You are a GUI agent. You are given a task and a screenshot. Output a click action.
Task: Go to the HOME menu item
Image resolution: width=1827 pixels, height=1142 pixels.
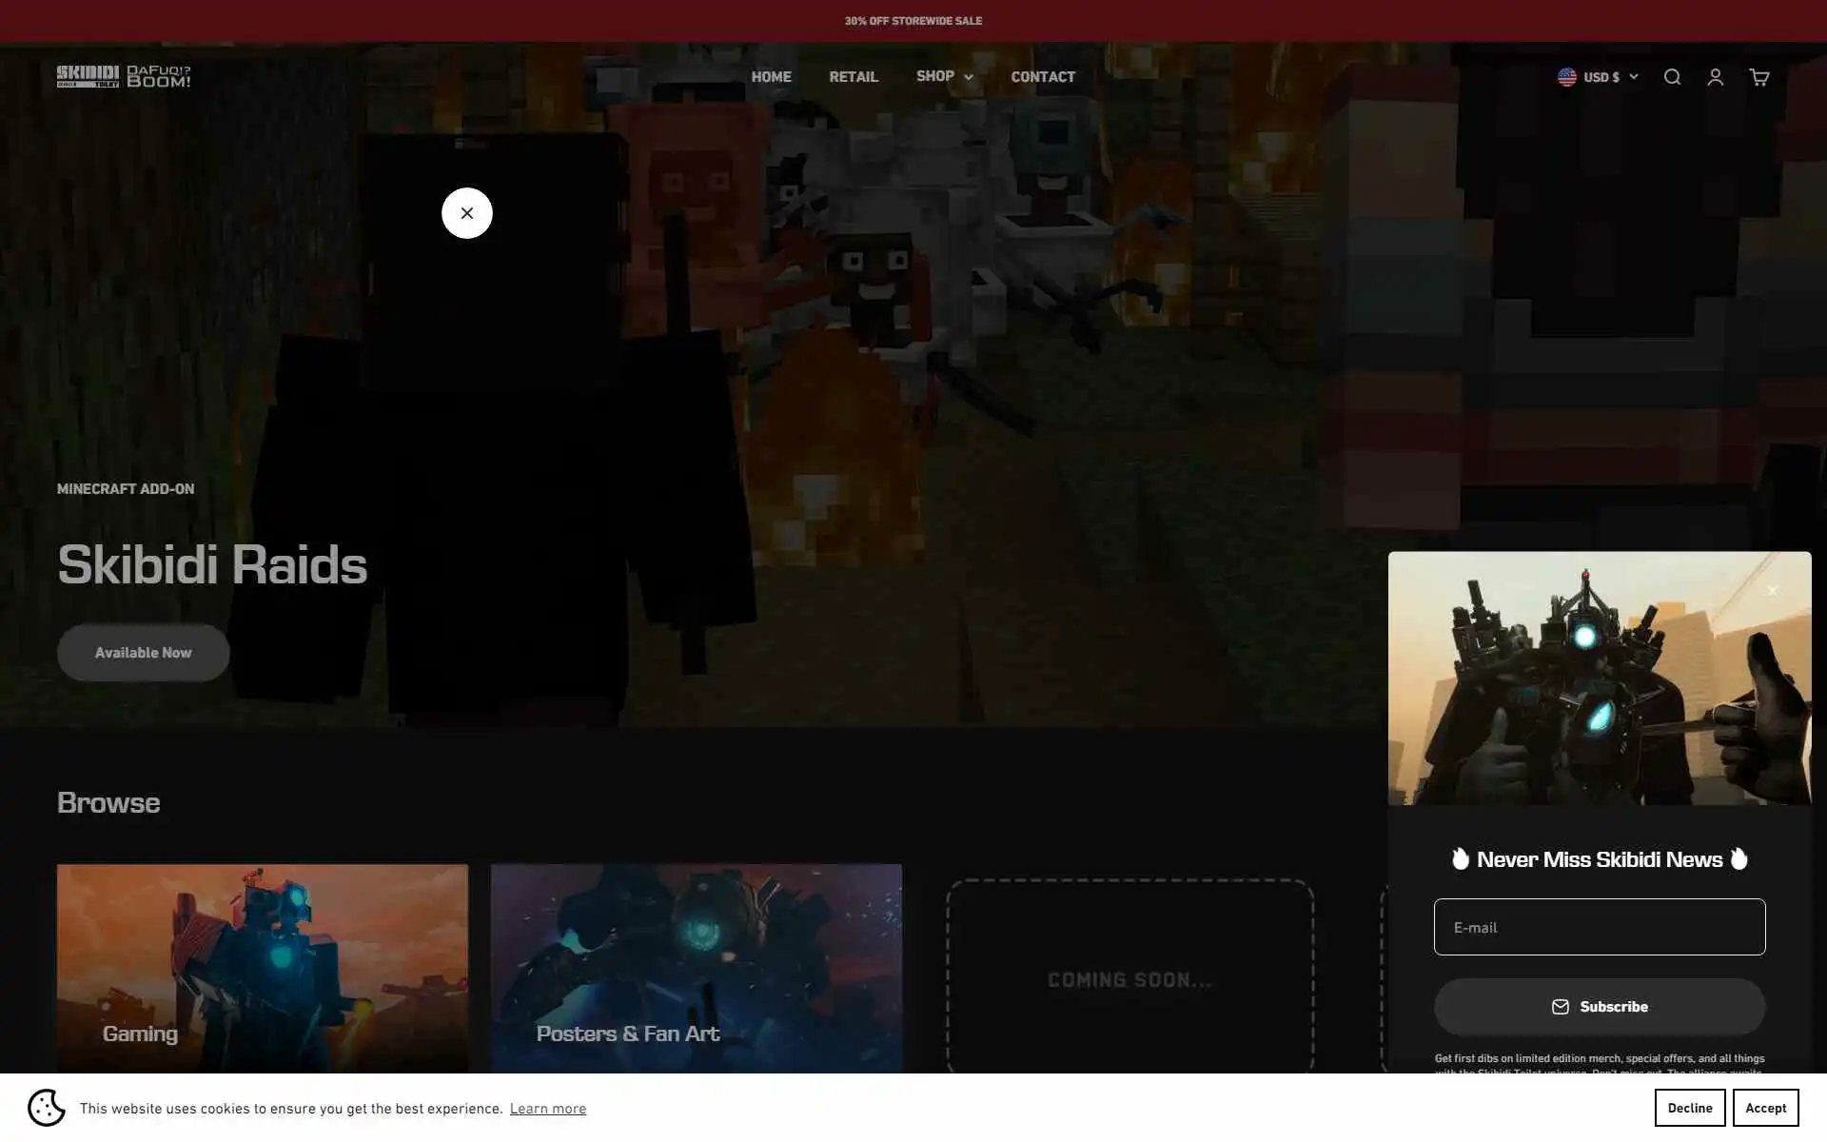coord(771,77)
